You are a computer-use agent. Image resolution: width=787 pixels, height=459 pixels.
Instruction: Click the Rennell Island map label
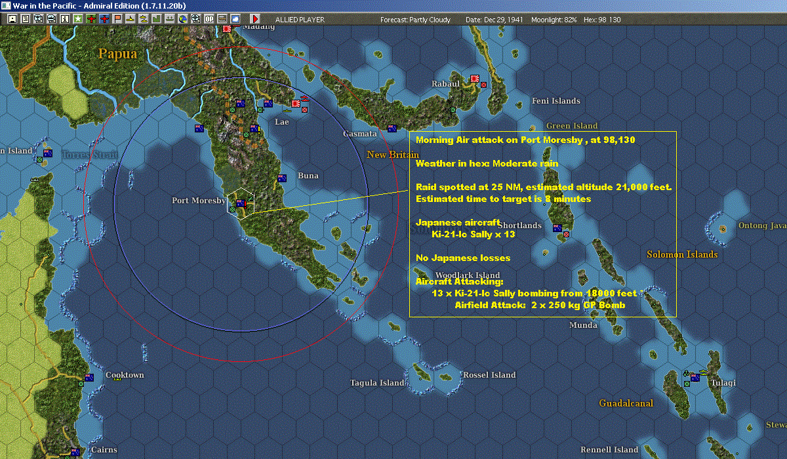click(609, 450)
